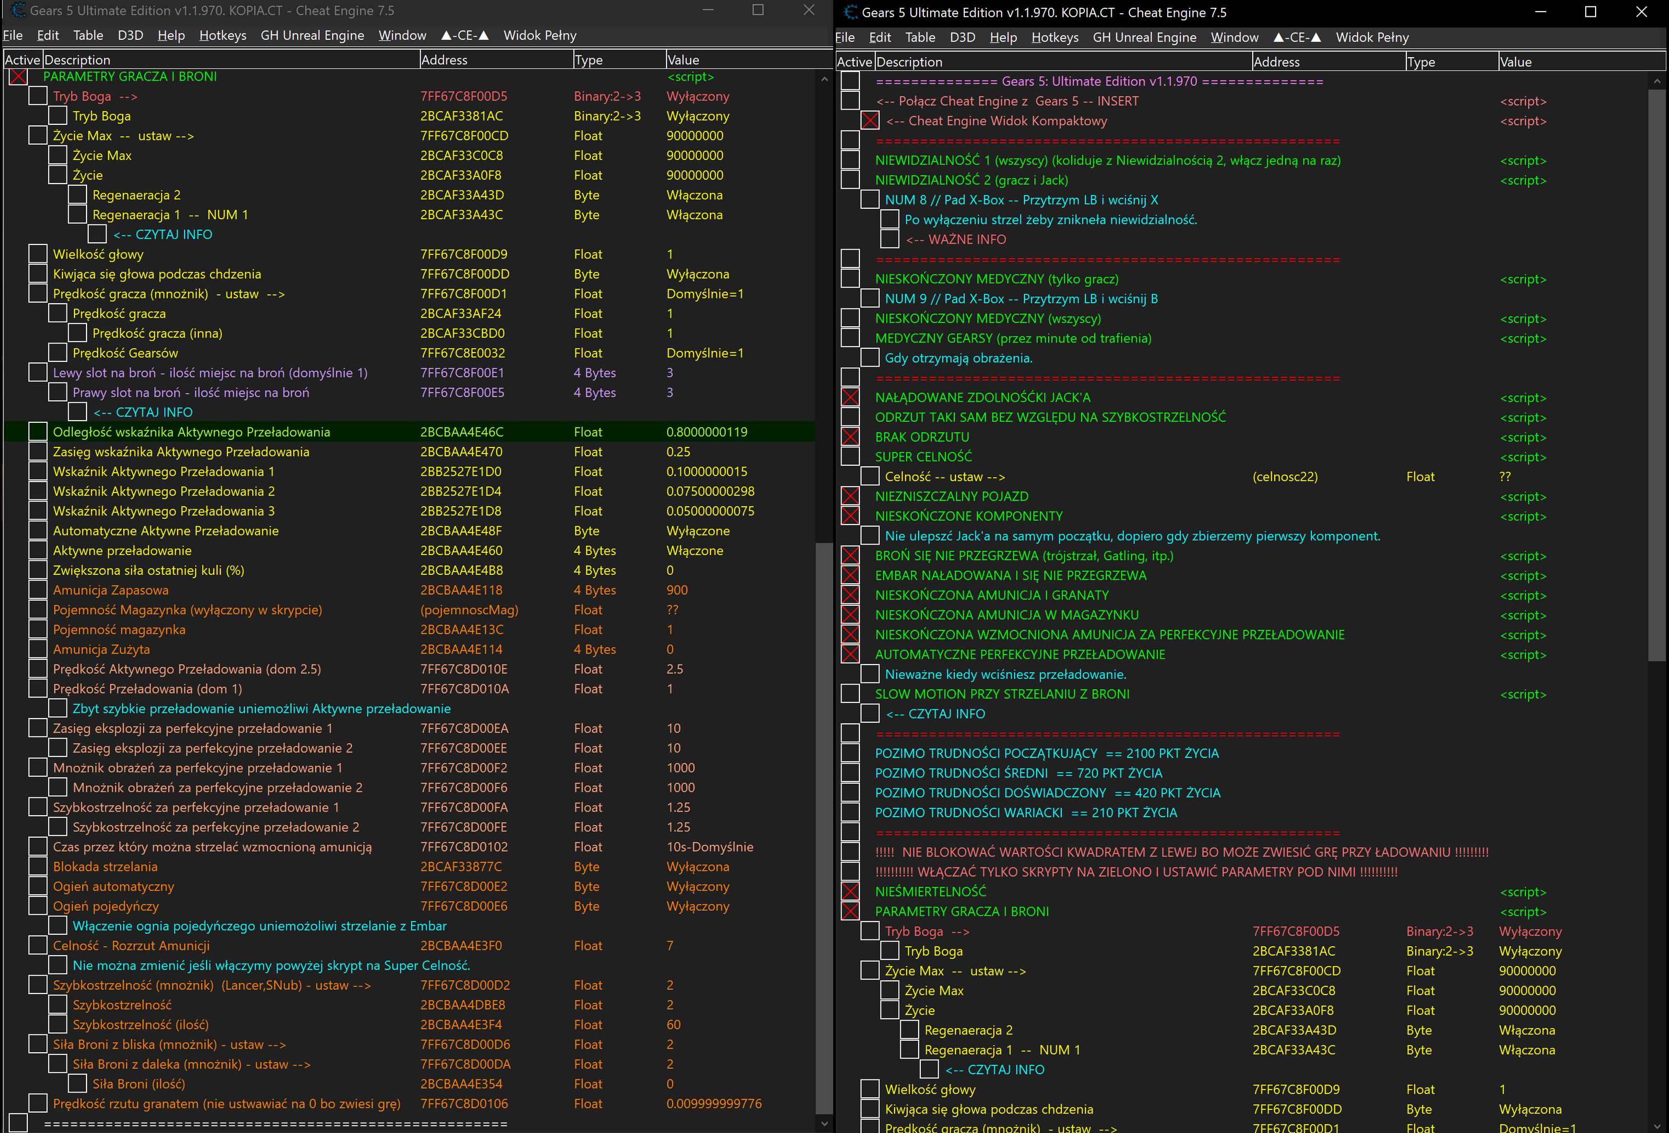Disable the NIEŚMIERTELNOŚĆ script checkbox

pyautogui.click(x=850, y=892)
